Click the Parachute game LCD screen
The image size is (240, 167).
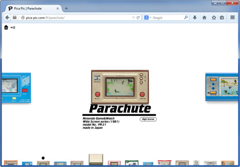pyautogui.click(x=120, y=87)
